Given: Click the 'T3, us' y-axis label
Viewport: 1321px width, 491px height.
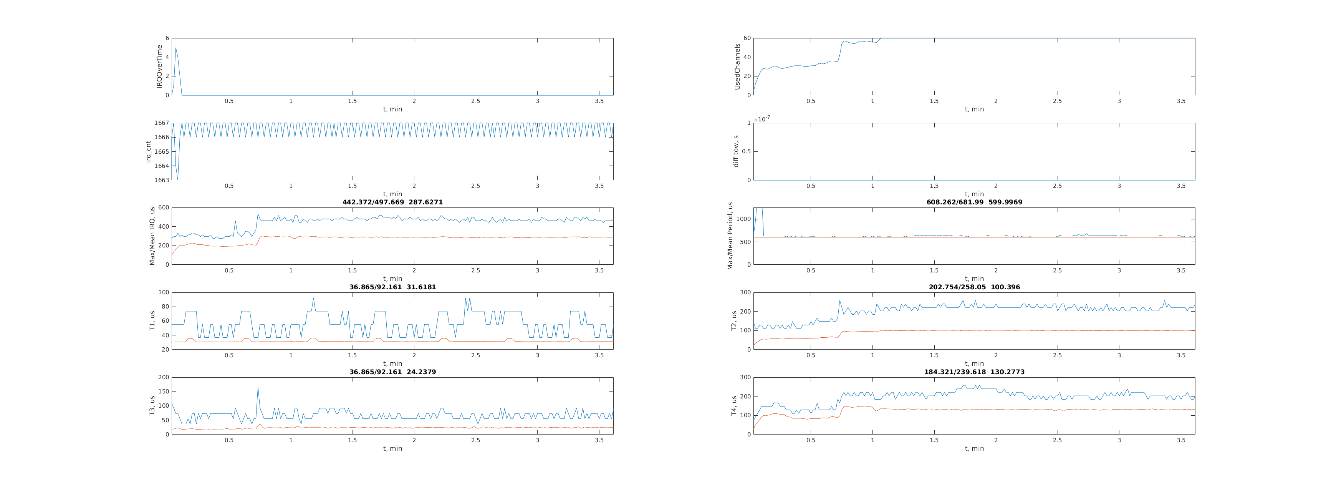Looking at the screenshot, I should [x=152, y=406].
